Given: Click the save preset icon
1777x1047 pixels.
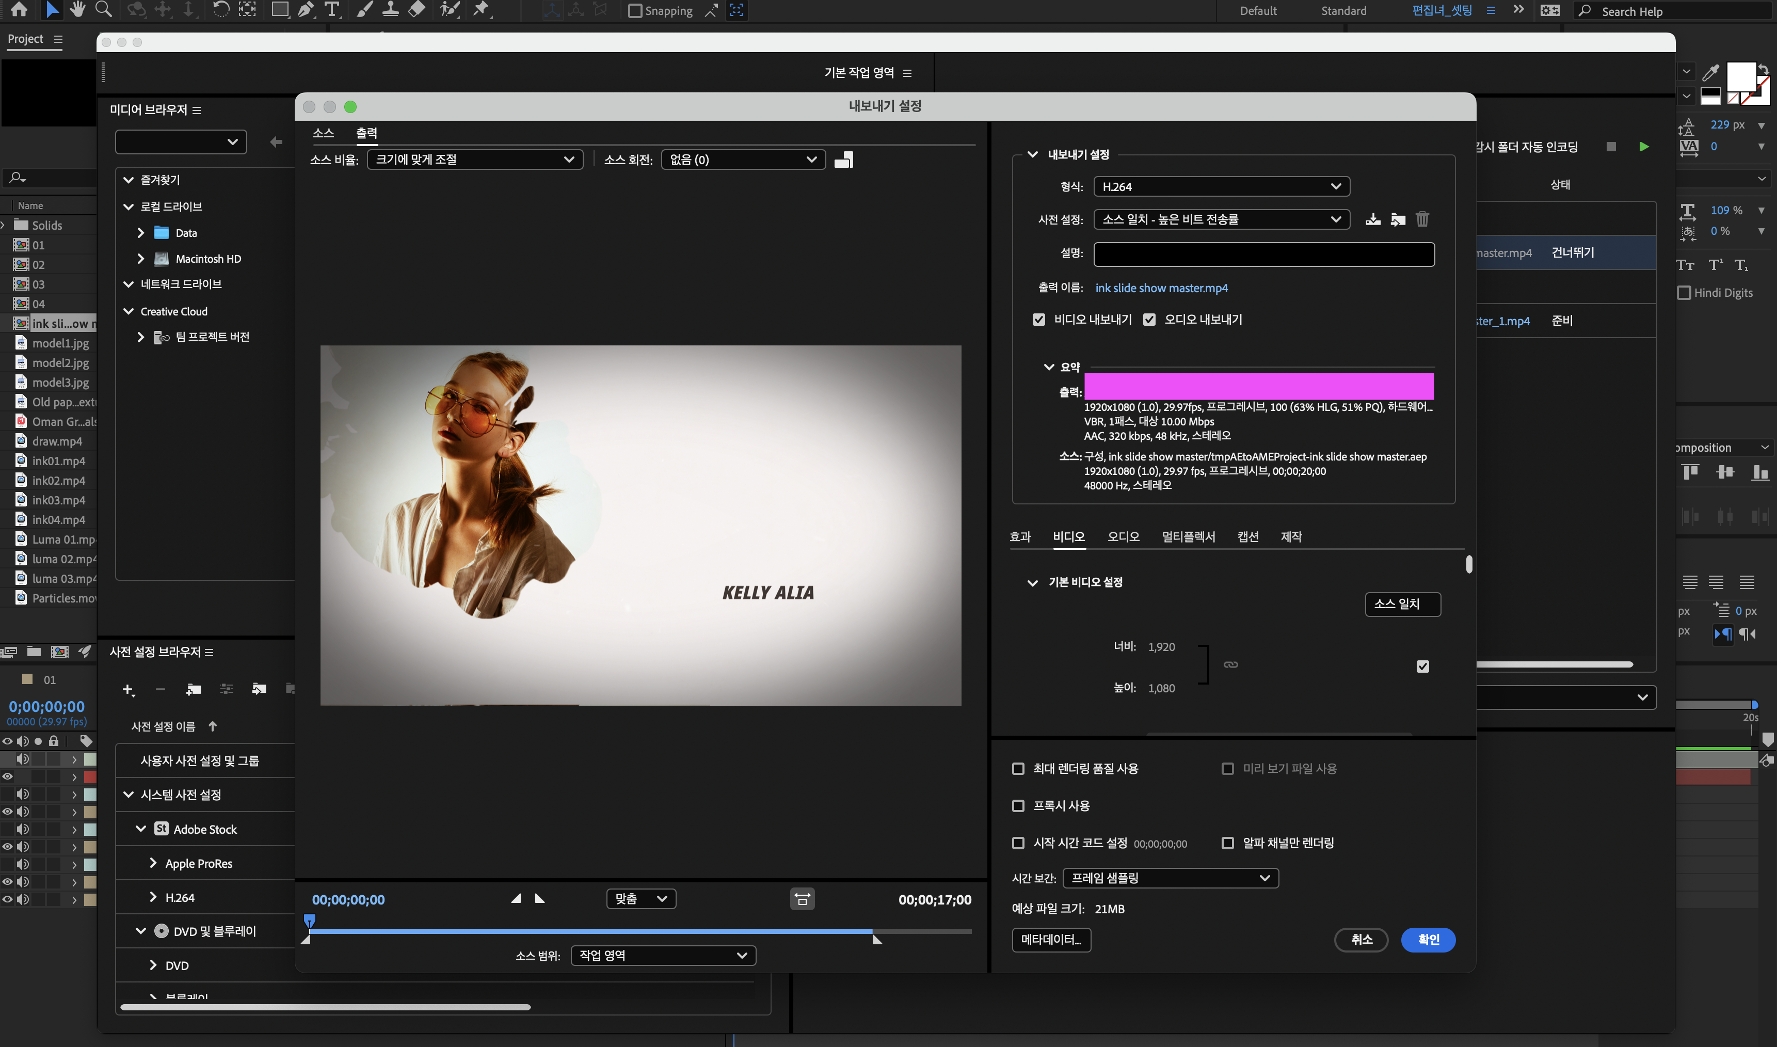Looking at the screenshot, I should pyautogui.click(x=1372, y=219).
